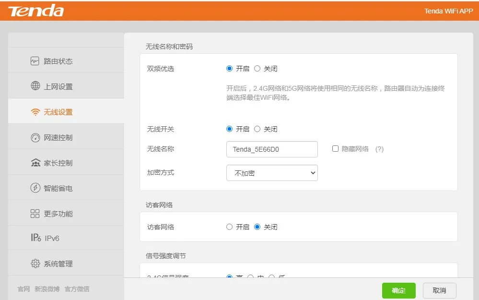Screen dimensions: 479x300
Task: Click the 无线名称和密码 section heading
Action: 169,47
